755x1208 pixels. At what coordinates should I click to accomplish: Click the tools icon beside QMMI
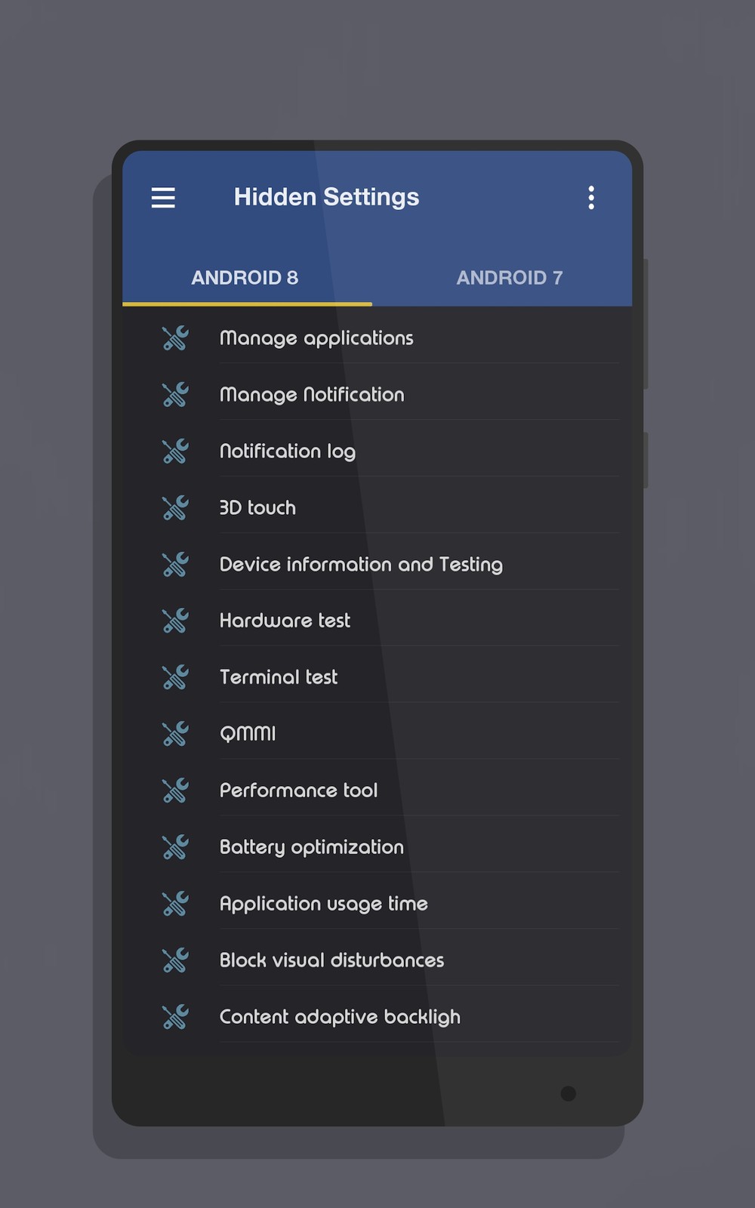tap(175, 734)
